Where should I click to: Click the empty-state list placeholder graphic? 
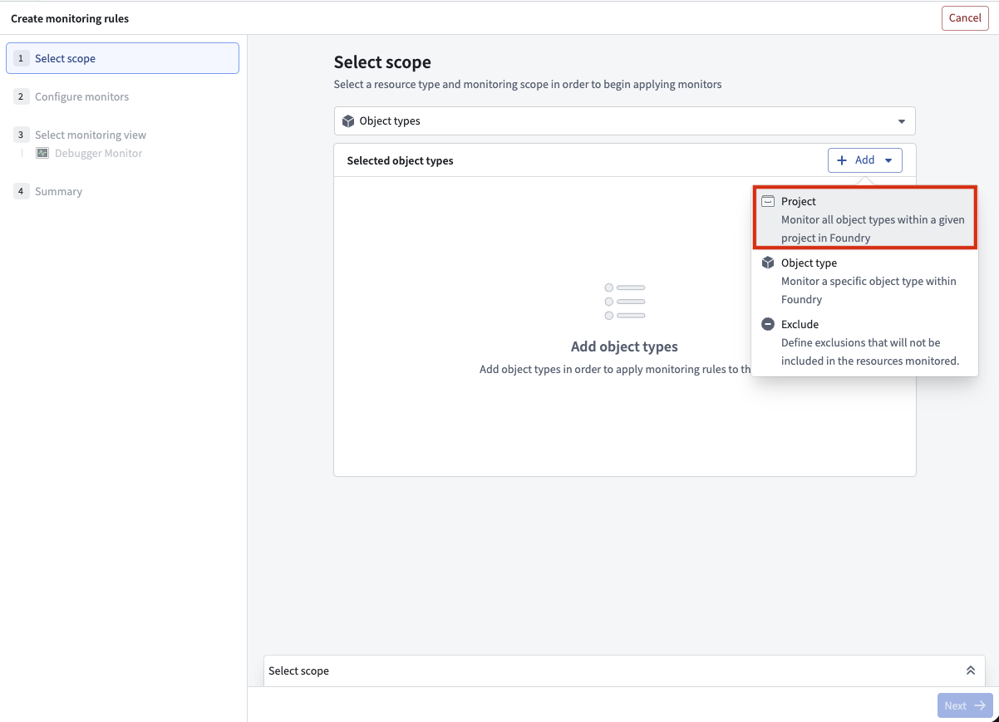(x=624, y=300)
